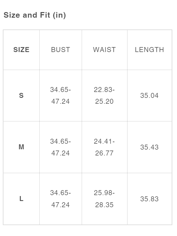Click length value 35.04

click(x=149, y=96)
